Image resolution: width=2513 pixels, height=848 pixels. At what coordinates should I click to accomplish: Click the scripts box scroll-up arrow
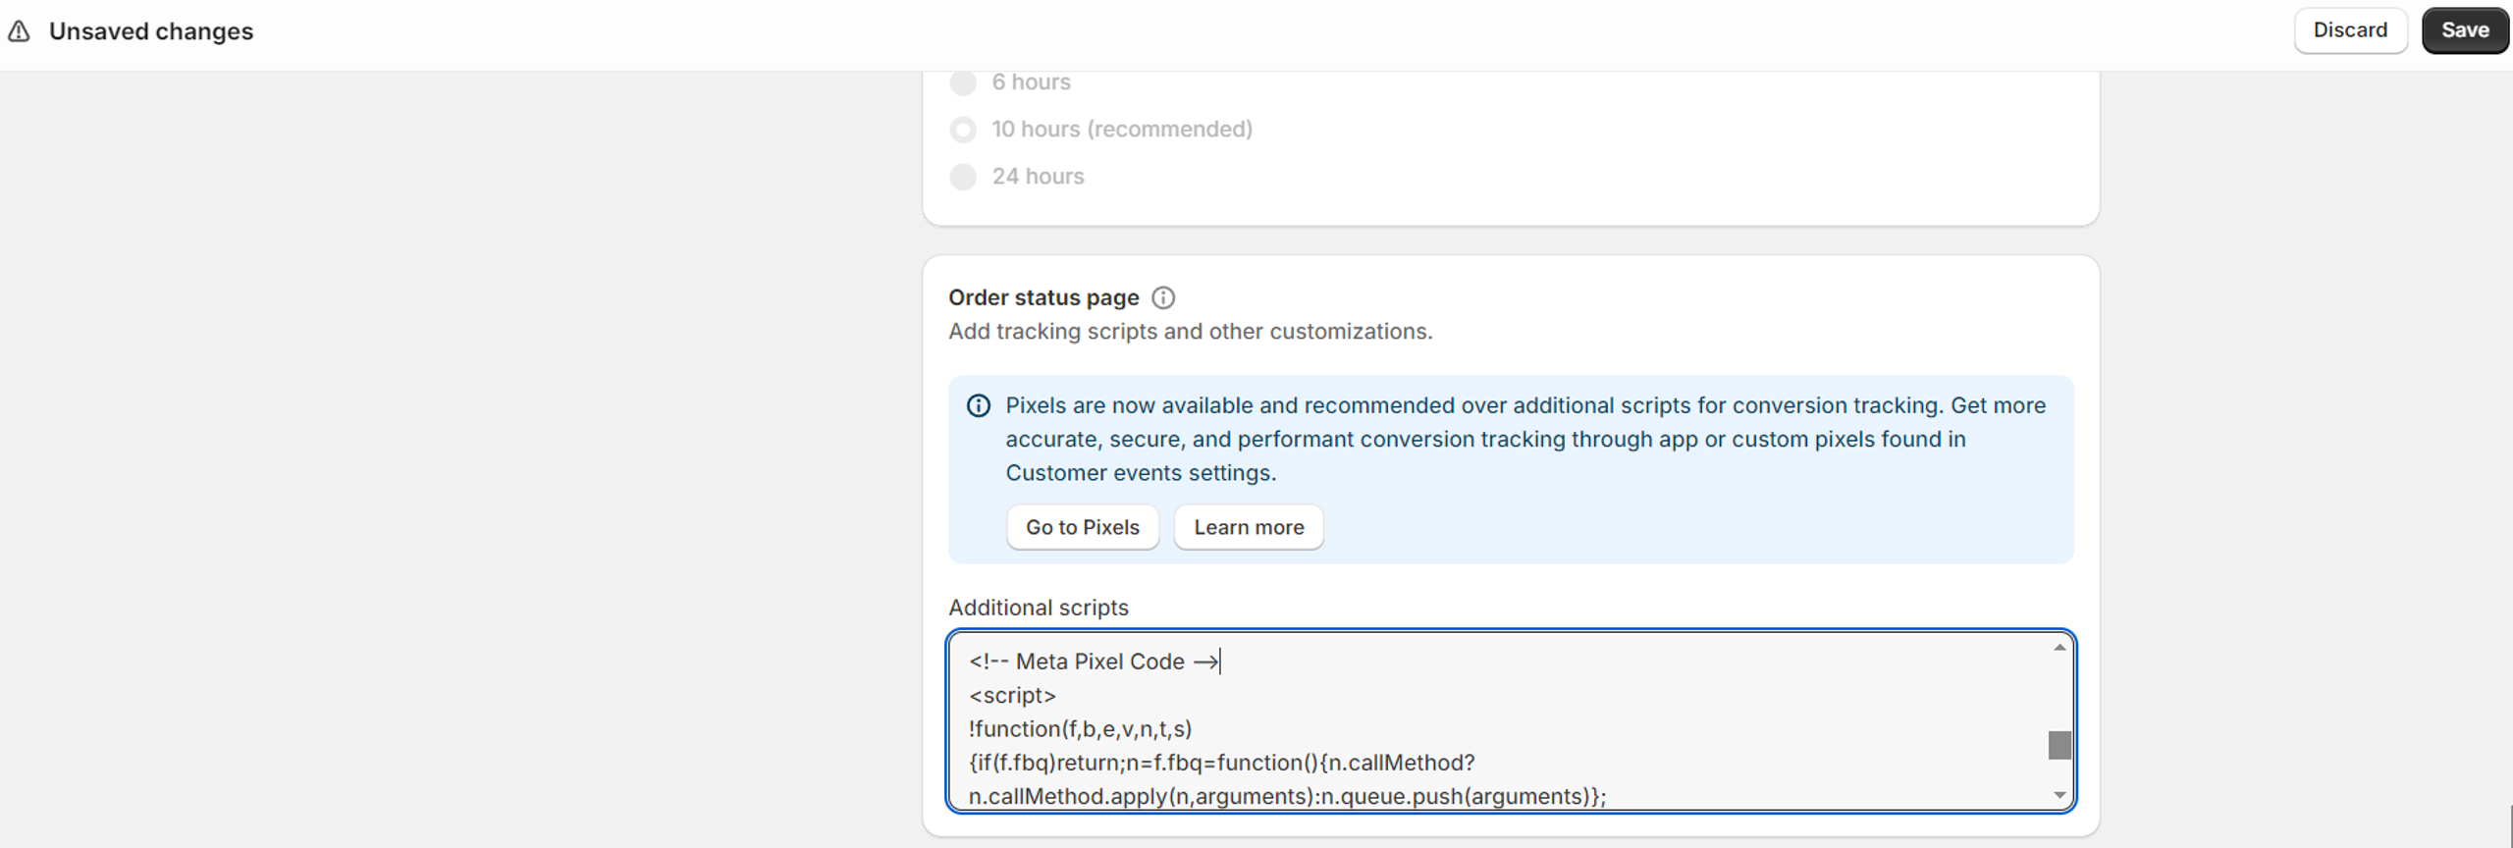[x=2059, y=648]
